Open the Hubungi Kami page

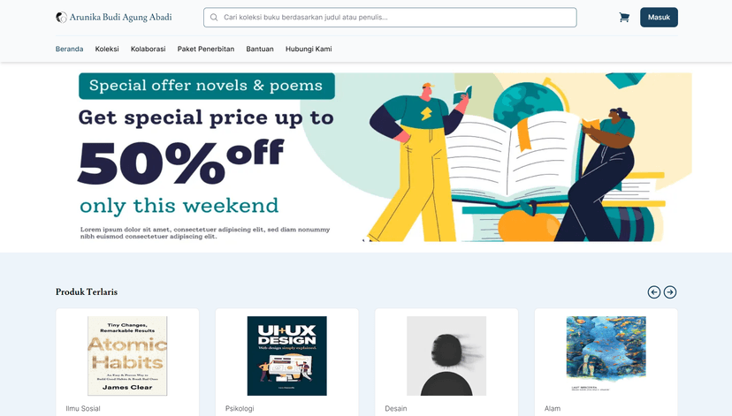(309, 49)
